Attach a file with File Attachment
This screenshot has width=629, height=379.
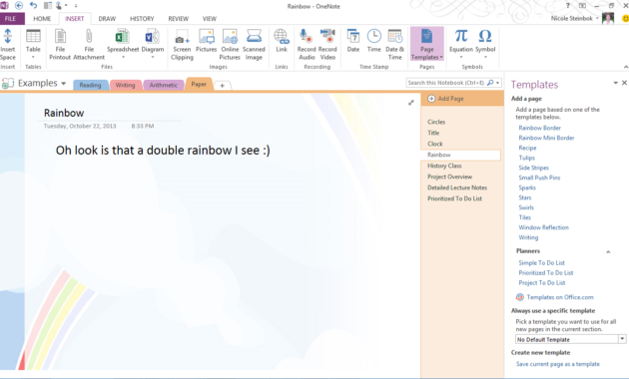89,44
